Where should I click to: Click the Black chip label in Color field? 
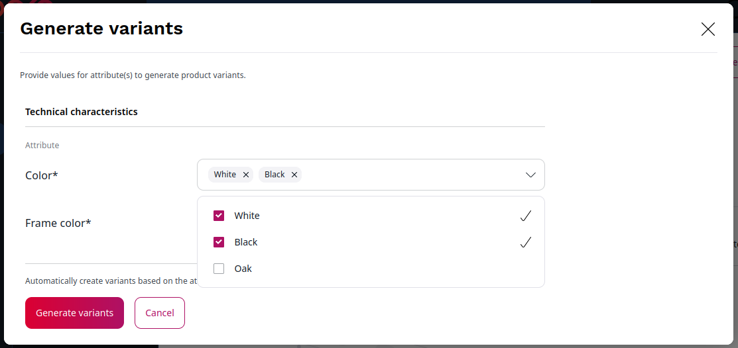[275, 175]
